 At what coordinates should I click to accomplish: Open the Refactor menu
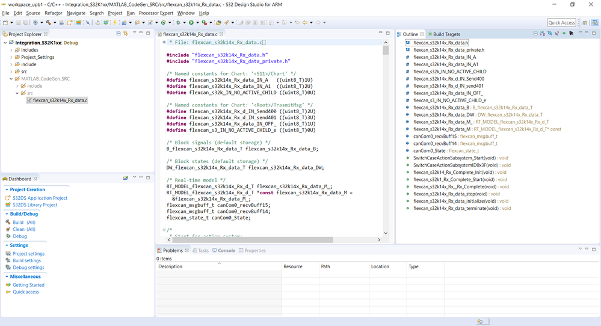coord(53,13)
